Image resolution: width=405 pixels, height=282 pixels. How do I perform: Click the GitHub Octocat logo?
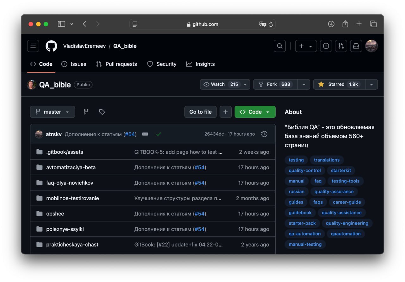(x=51, y=46)
